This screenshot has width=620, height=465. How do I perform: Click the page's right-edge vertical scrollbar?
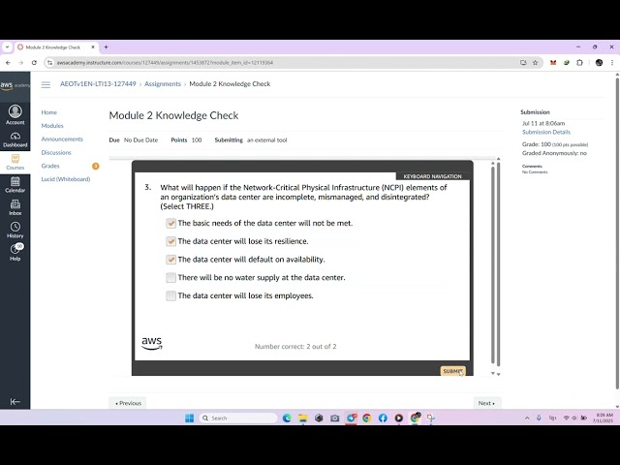tap(617, 233)
